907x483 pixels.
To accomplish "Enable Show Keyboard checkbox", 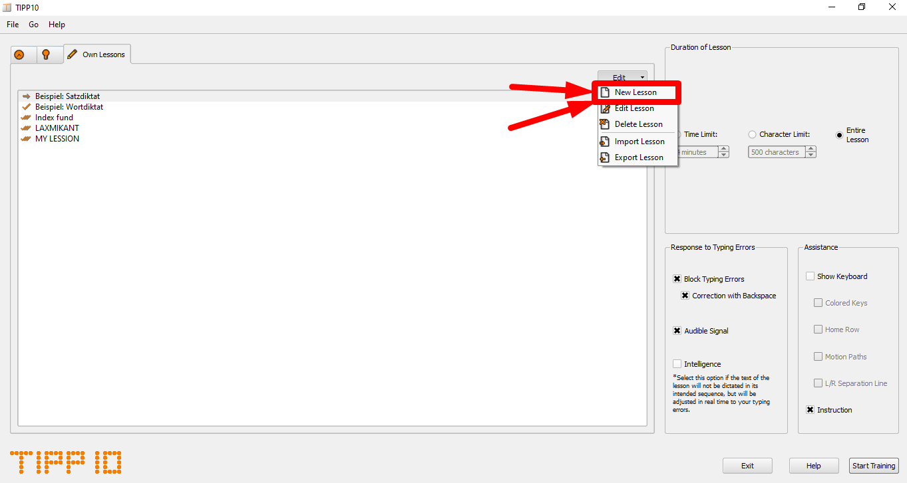I will point(811,276).
